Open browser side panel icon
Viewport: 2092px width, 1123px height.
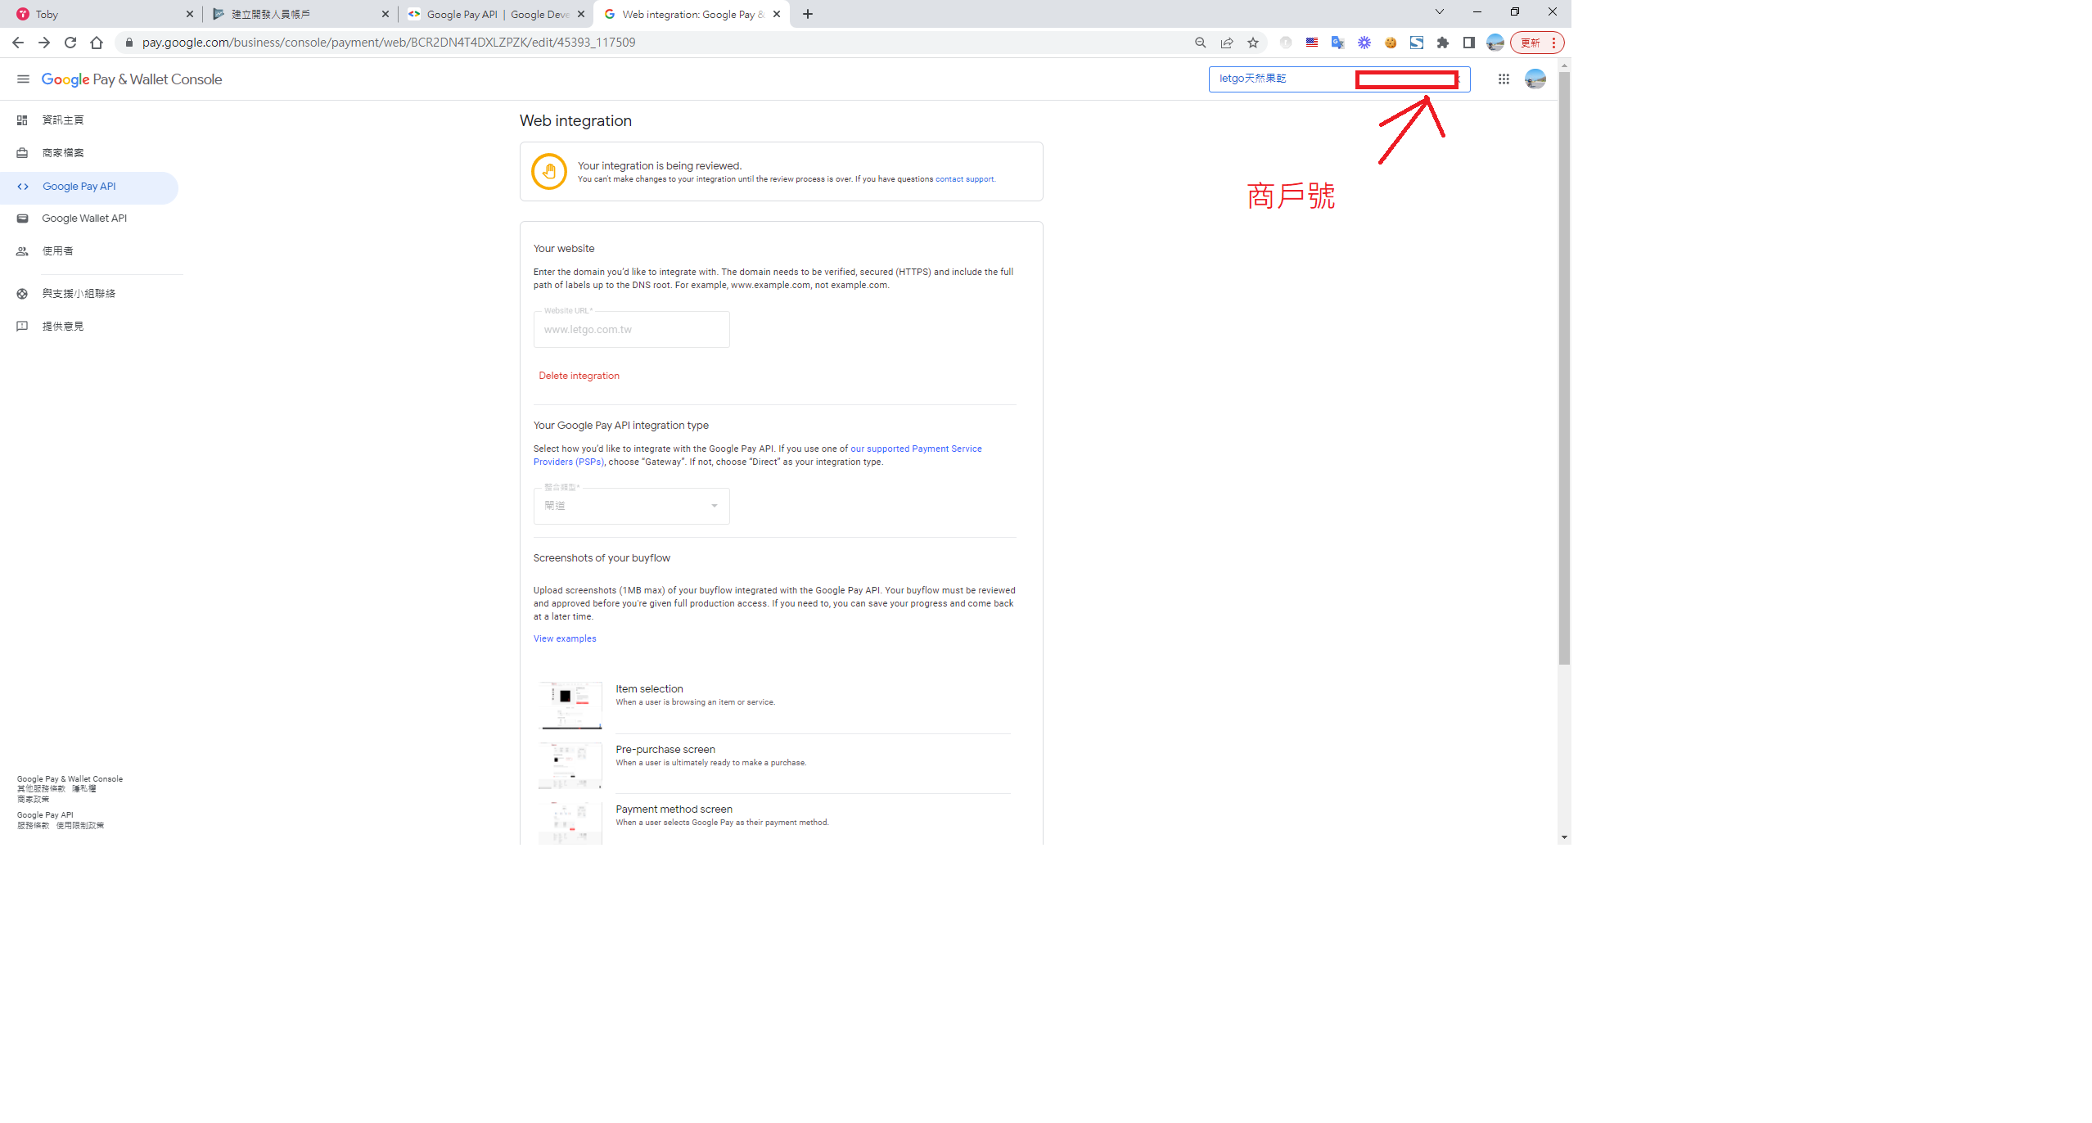pyautogui.click(x=1469, y=43)
